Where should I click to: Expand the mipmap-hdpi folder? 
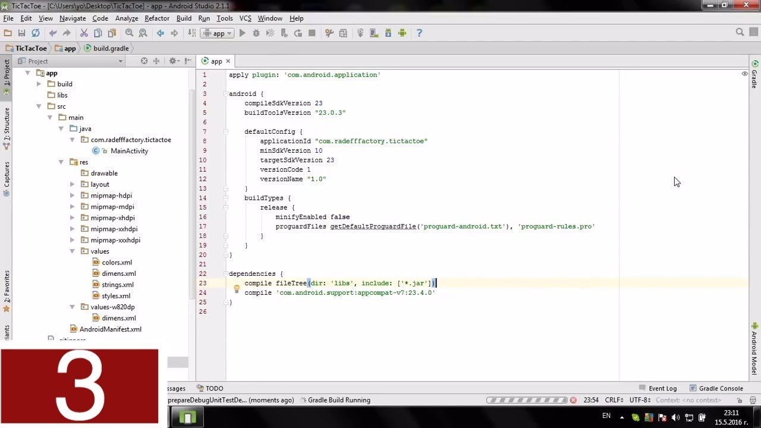pyautogui.click(x=72, y=196)
